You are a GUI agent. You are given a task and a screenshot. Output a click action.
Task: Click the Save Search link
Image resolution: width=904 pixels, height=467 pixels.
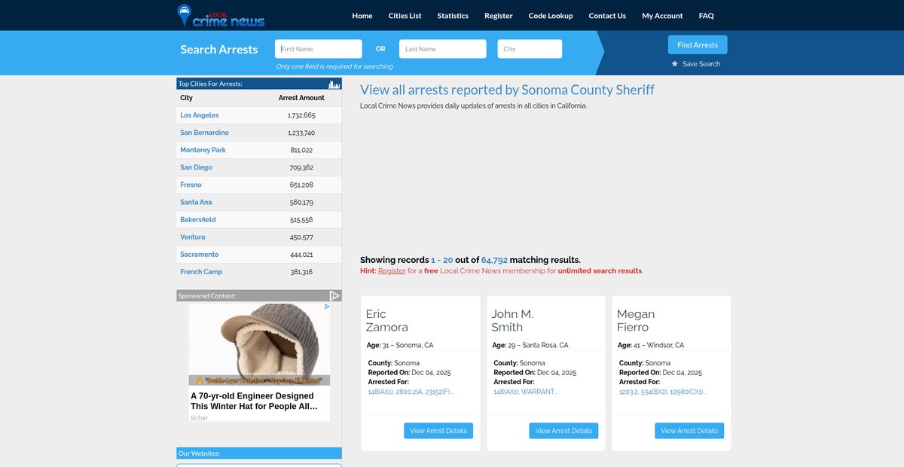click(x=701, y=64)
